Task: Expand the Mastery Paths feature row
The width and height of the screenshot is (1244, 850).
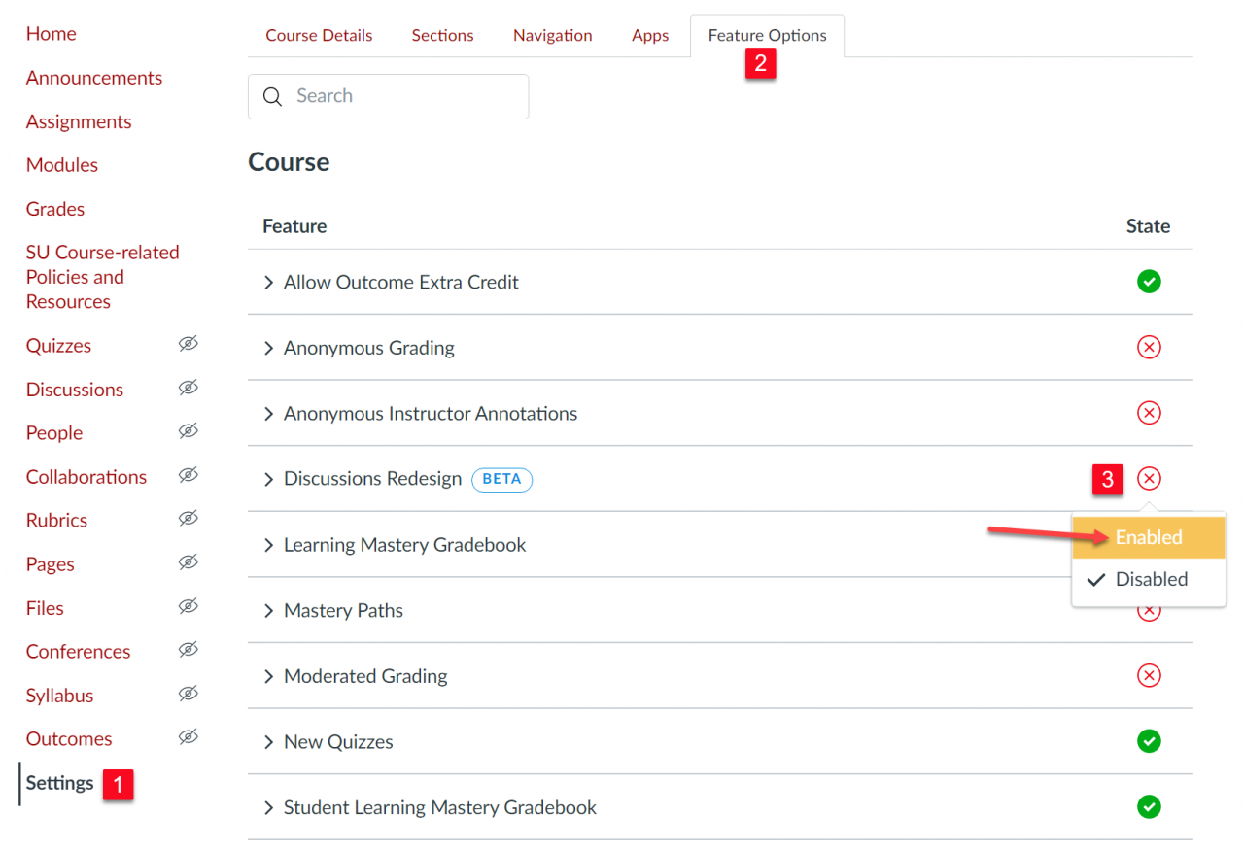Action: click(268, 610)
